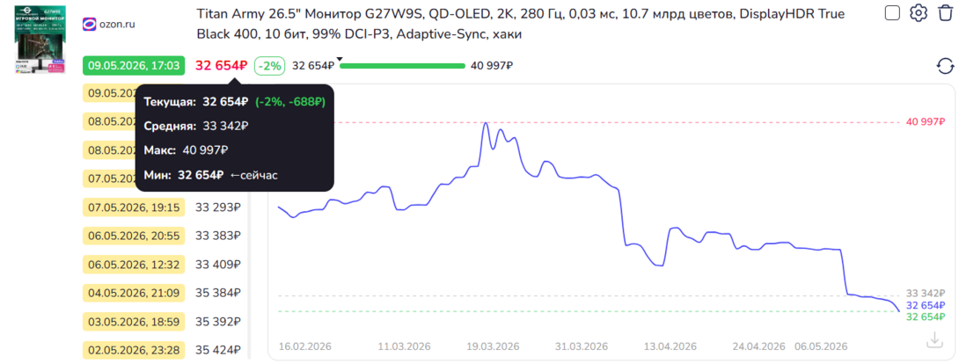Click the 06.05.2026 axis date

pos(821,346)
